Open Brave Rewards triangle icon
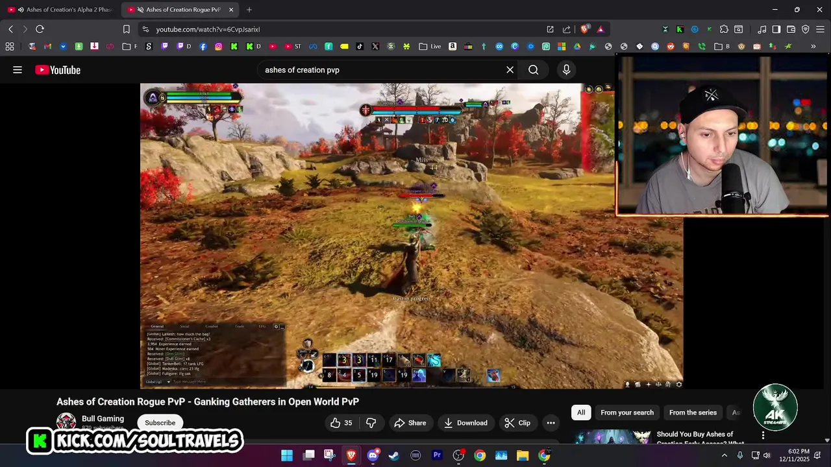 [601, 29]
